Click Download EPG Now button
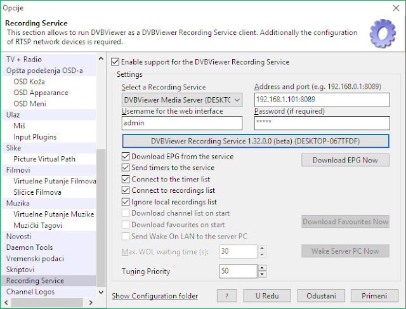The height and width of the screenshot is (309, 406). [345, 161]
